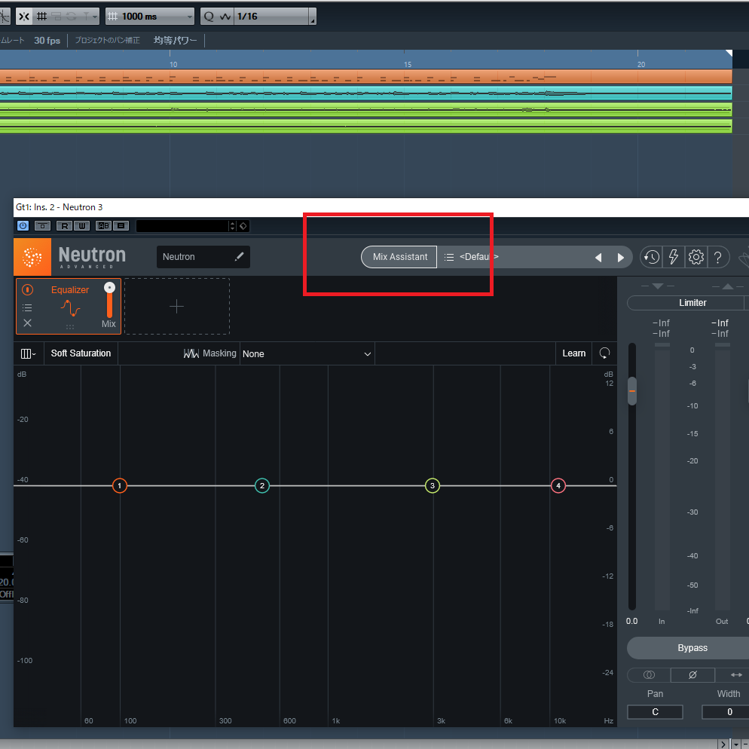Open the Equalizer module preset list
This screenshot has height=749, width=749.
tap(27, 307)
